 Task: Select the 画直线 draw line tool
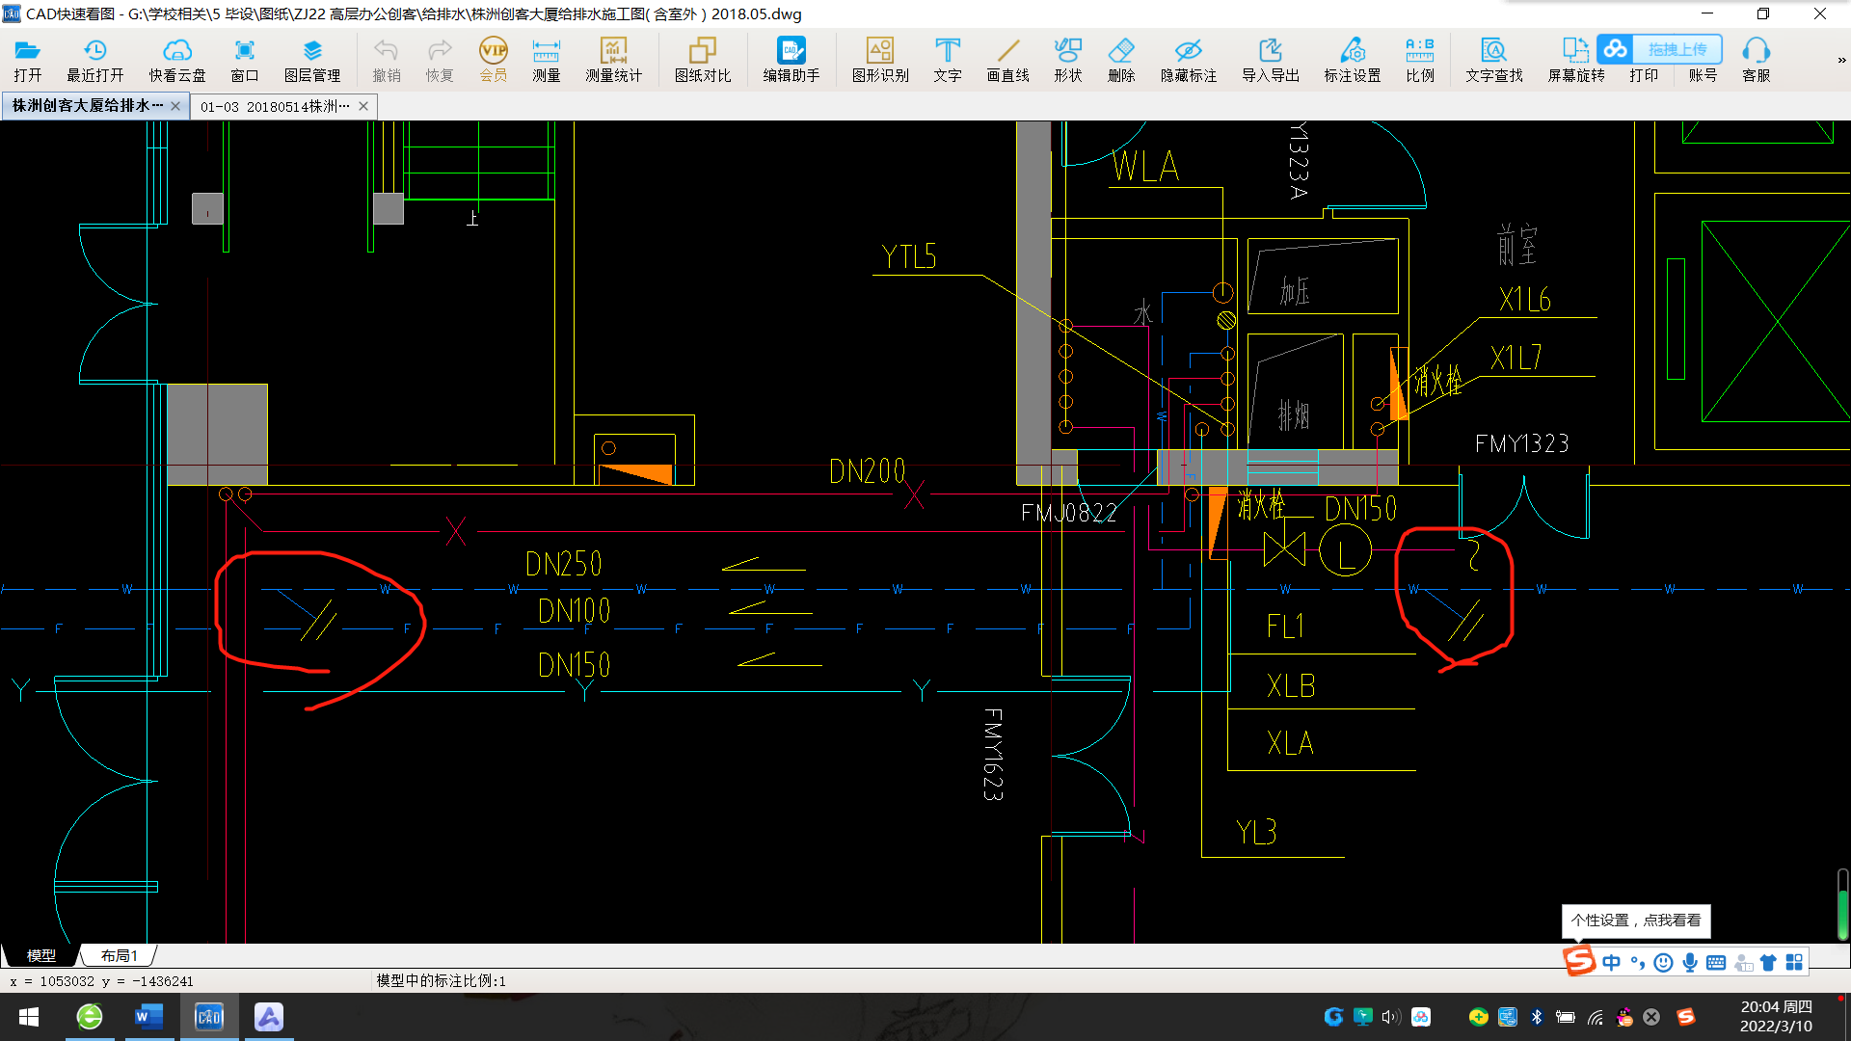(1007, 60)
